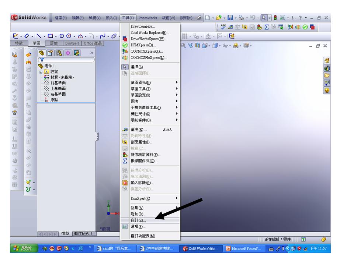Open the PropertyManager tab icon

51,53
